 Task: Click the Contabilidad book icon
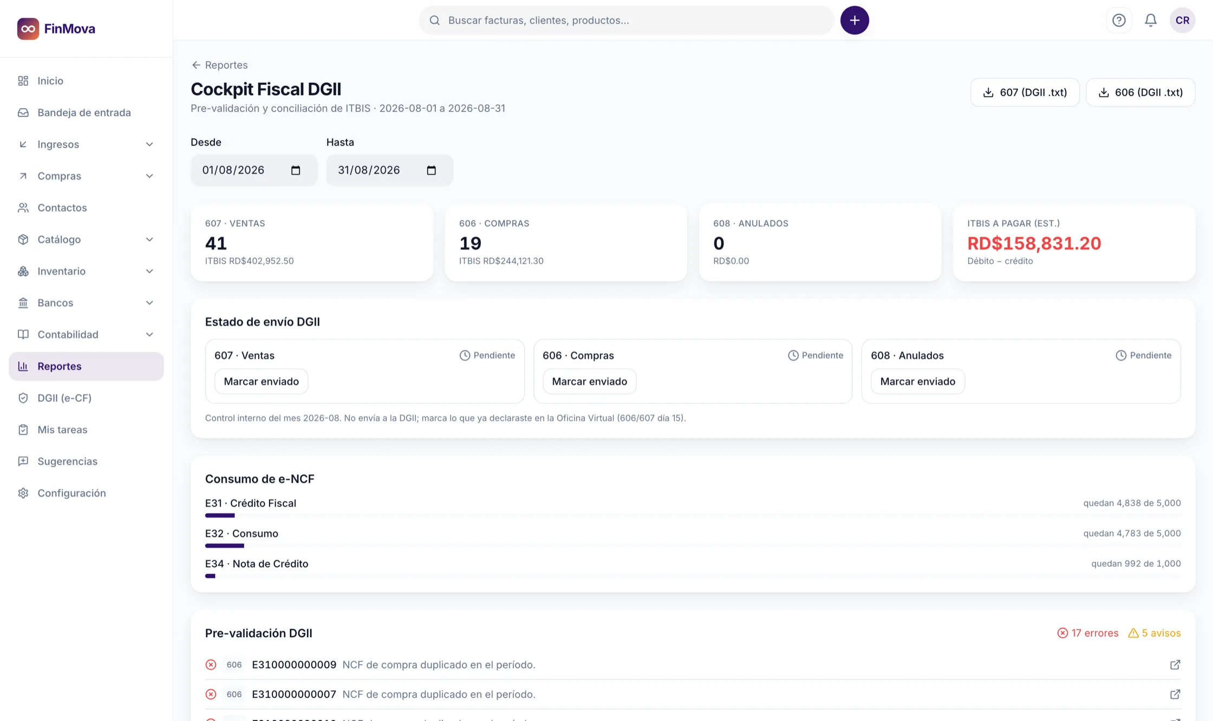23,334
